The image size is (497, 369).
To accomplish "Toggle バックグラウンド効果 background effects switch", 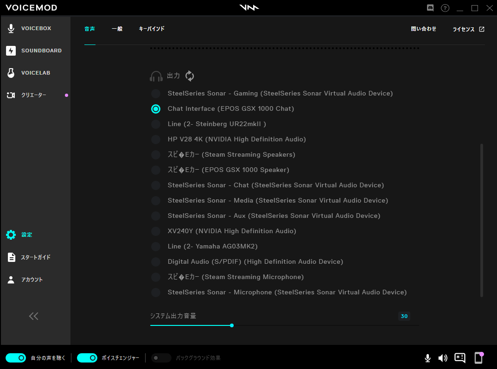I will coord(161,358).
